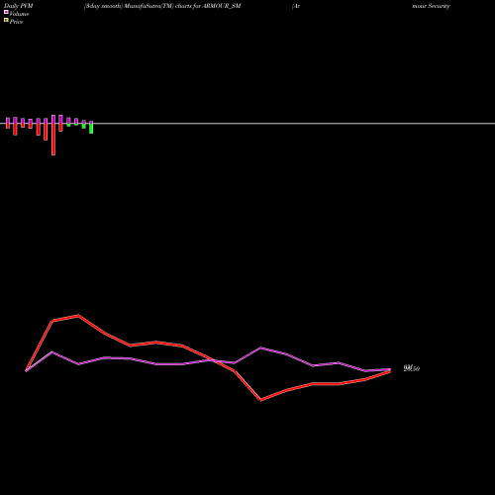Select the Price legend label
Image resolution: width=495 pixels, height=495 pixels.
pyautogui.click(x=16, y=22)
